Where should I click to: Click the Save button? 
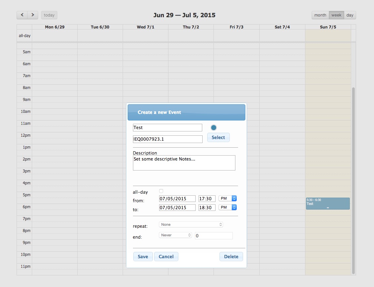point(143,257)
